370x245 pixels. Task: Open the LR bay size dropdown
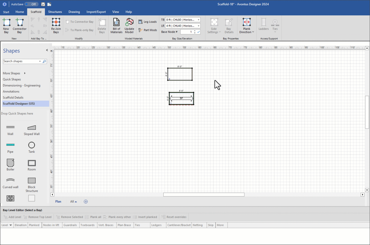tap(199, 26)
